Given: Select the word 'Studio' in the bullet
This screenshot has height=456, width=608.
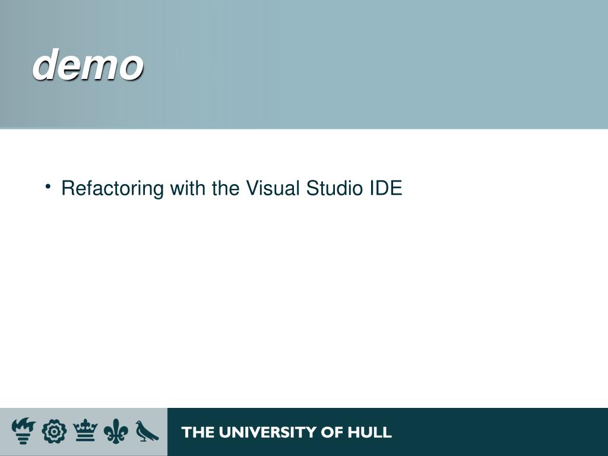Looking at the screenshot, I should tap(334, 188).
